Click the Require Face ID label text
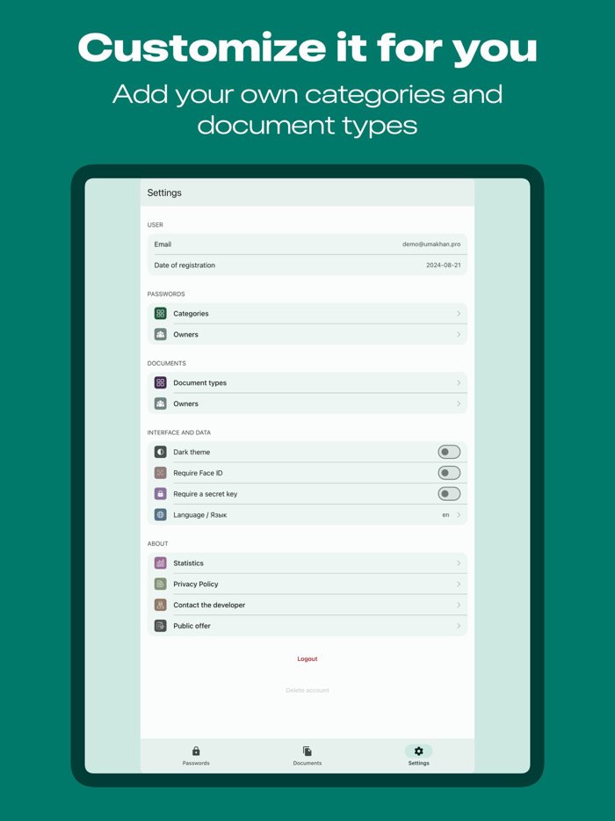This screenshot has width=615, height=821. [x=198, y=473]
